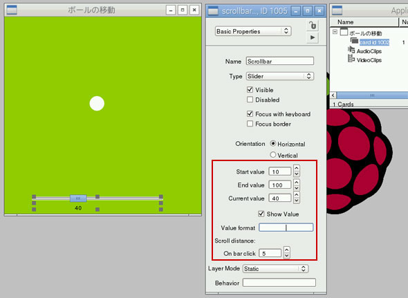Click the white ball on the card
408x298 pixels.
click(x=97, y=103)
